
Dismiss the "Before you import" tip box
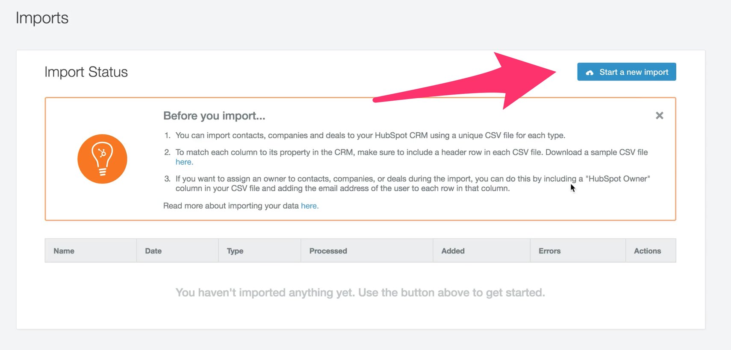click(660, 115)
